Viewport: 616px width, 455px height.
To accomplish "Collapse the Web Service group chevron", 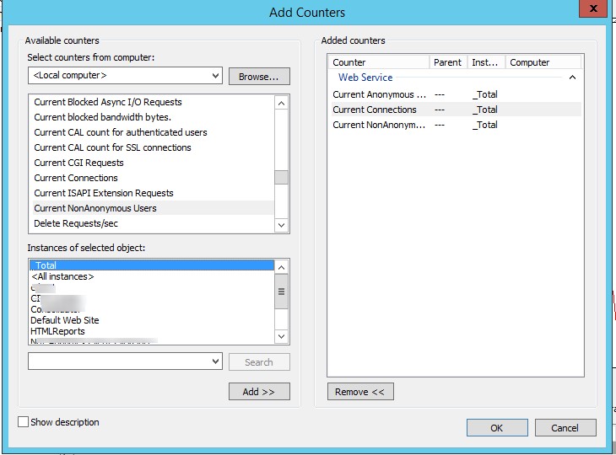I will (572, 78).
